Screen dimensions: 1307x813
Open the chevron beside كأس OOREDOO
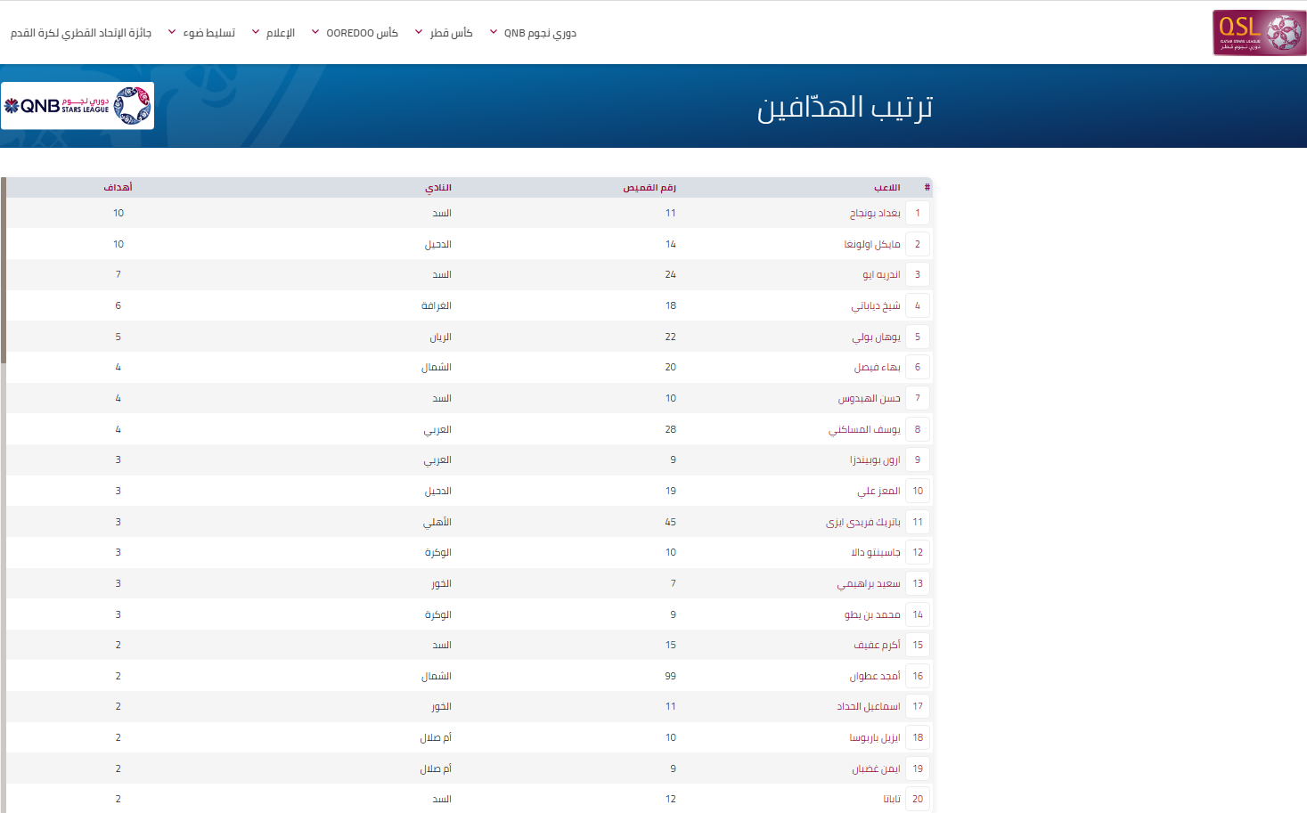pos(315,32)
